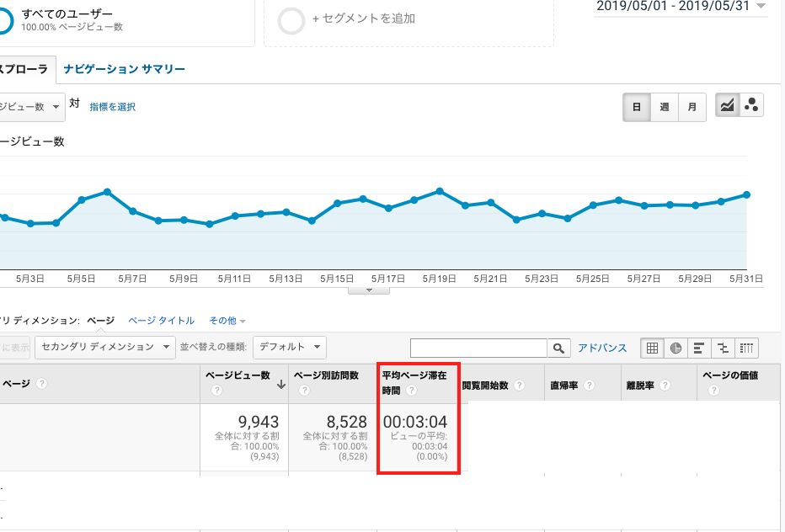Switch to line chart view
Screen dimensions: 785x532
point(727,105)
